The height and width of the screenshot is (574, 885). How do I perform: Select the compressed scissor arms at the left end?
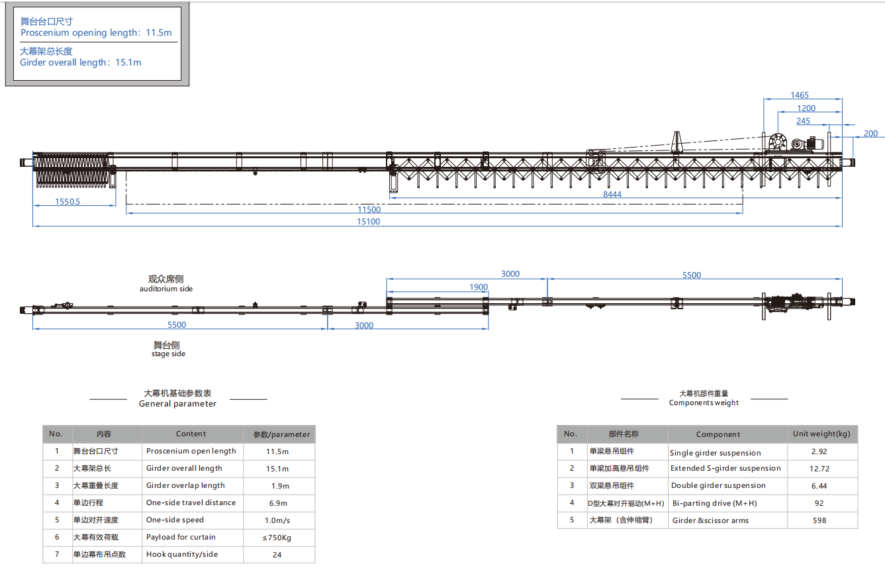(x=71, y=169)
